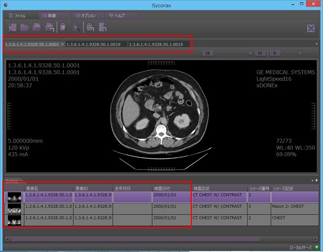Click the new document icon with sparkle
Screen dimensions: 323x252
tap(12, 27)
